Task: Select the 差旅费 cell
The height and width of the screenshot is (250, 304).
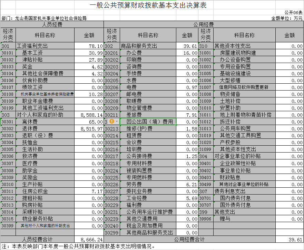Action: pyautogui.click(x=148, y=115)
